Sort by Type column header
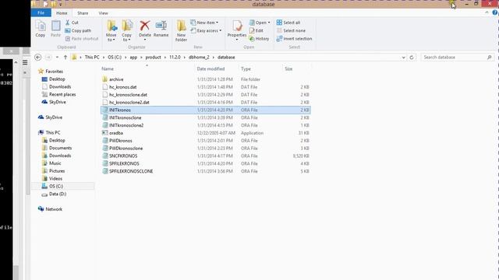 (x=246, y=69)
